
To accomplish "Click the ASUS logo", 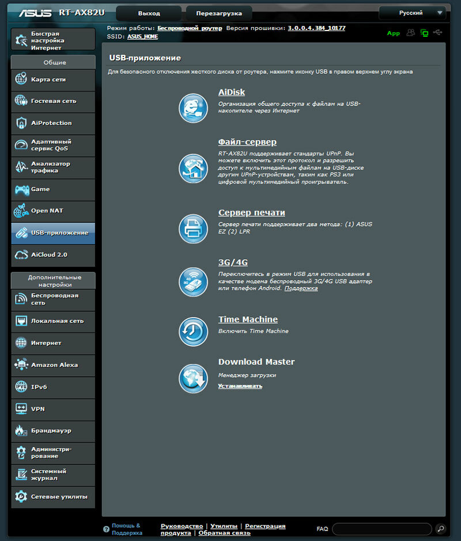I will (x=35, y=13).
